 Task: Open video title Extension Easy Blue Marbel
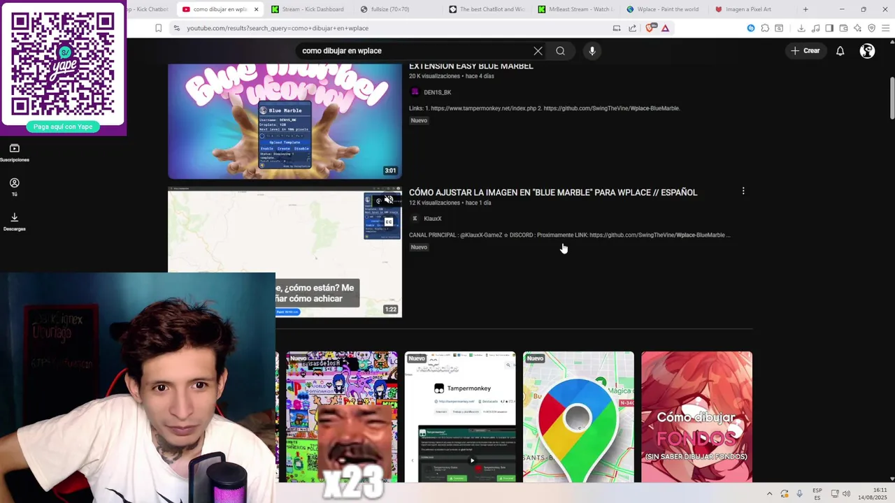click(x=471, y=66)
